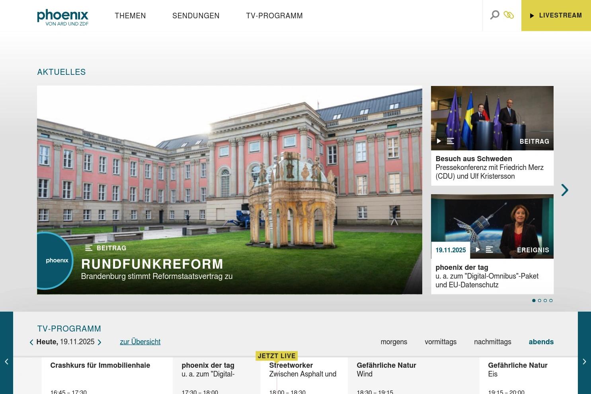Open the phoenix der tag teaser title
The width and height of the screenshot is (591, 394).
[462, 267]
